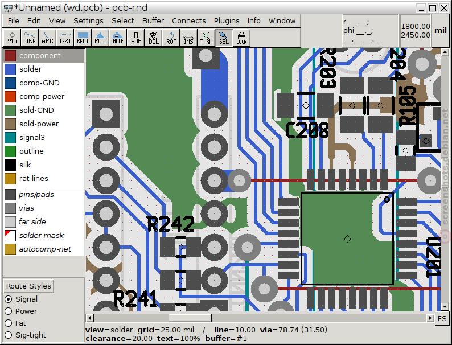Viewport: 452px width, 345px height.
Task: Open the Select menu
Action: pos(123,20)
